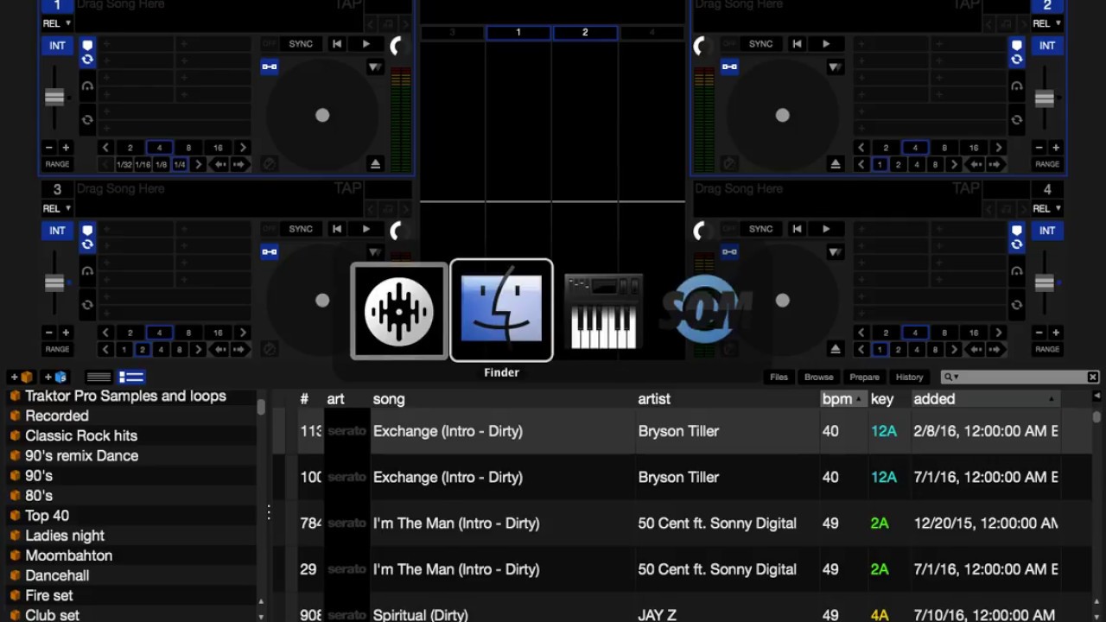Play deck 1

(x=366, y=44)
